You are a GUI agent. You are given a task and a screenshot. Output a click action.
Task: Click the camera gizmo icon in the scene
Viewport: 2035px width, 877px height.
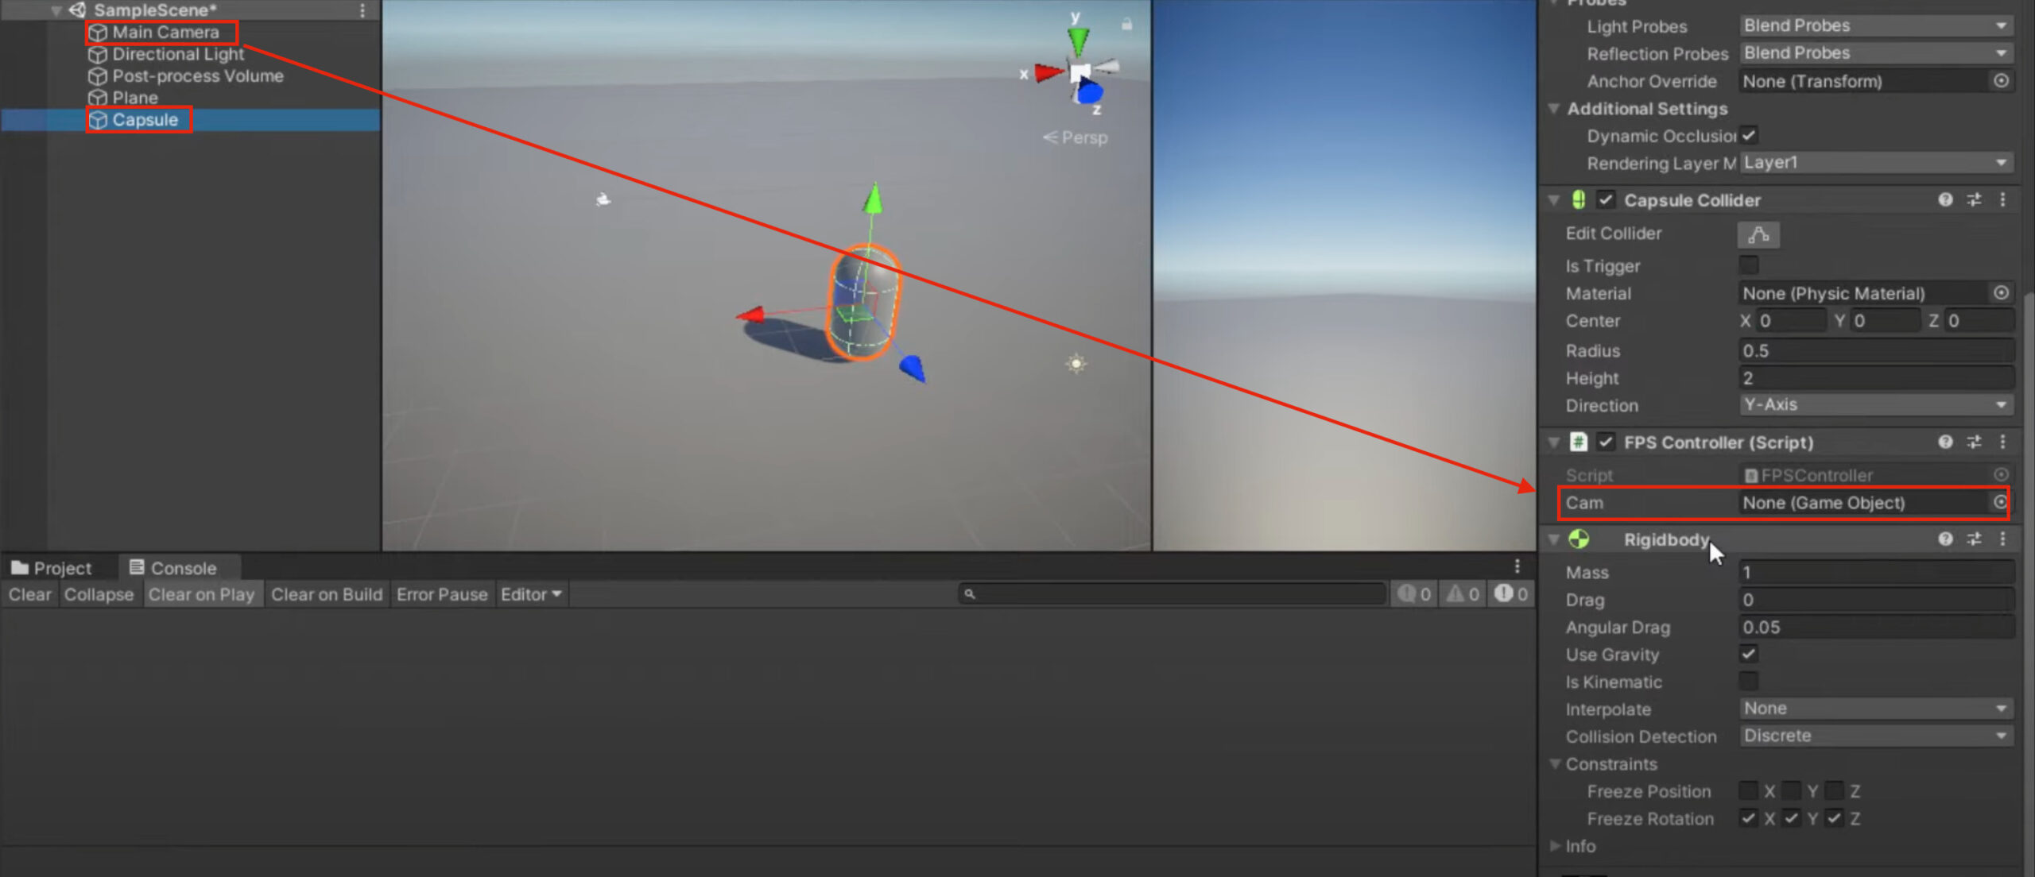coord(603,199)
